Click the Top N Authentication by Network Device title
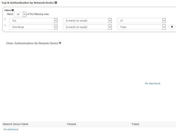176x140 pixels. [x=28, y=3]
